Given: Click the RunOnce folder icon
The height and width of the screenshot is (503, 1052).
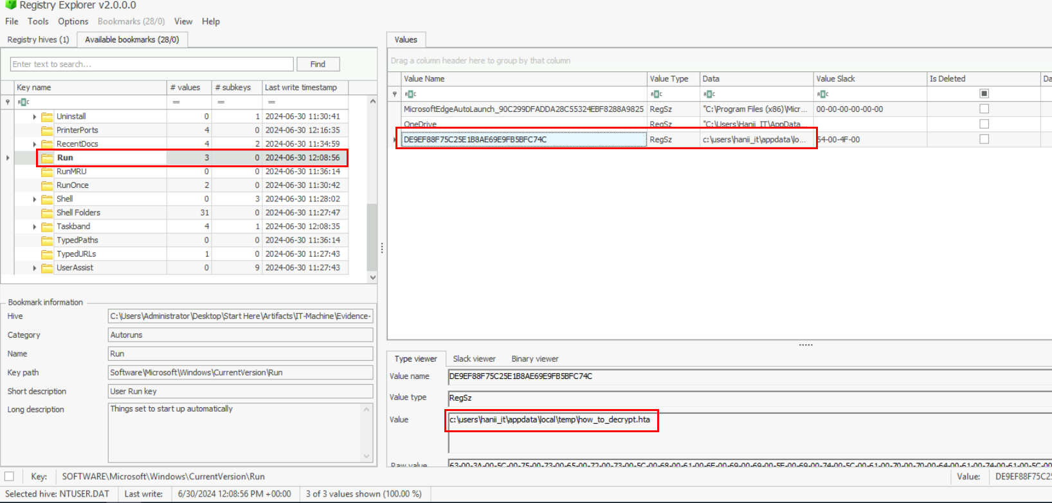Looking at the screenshot, I should (x=47, y=185).
